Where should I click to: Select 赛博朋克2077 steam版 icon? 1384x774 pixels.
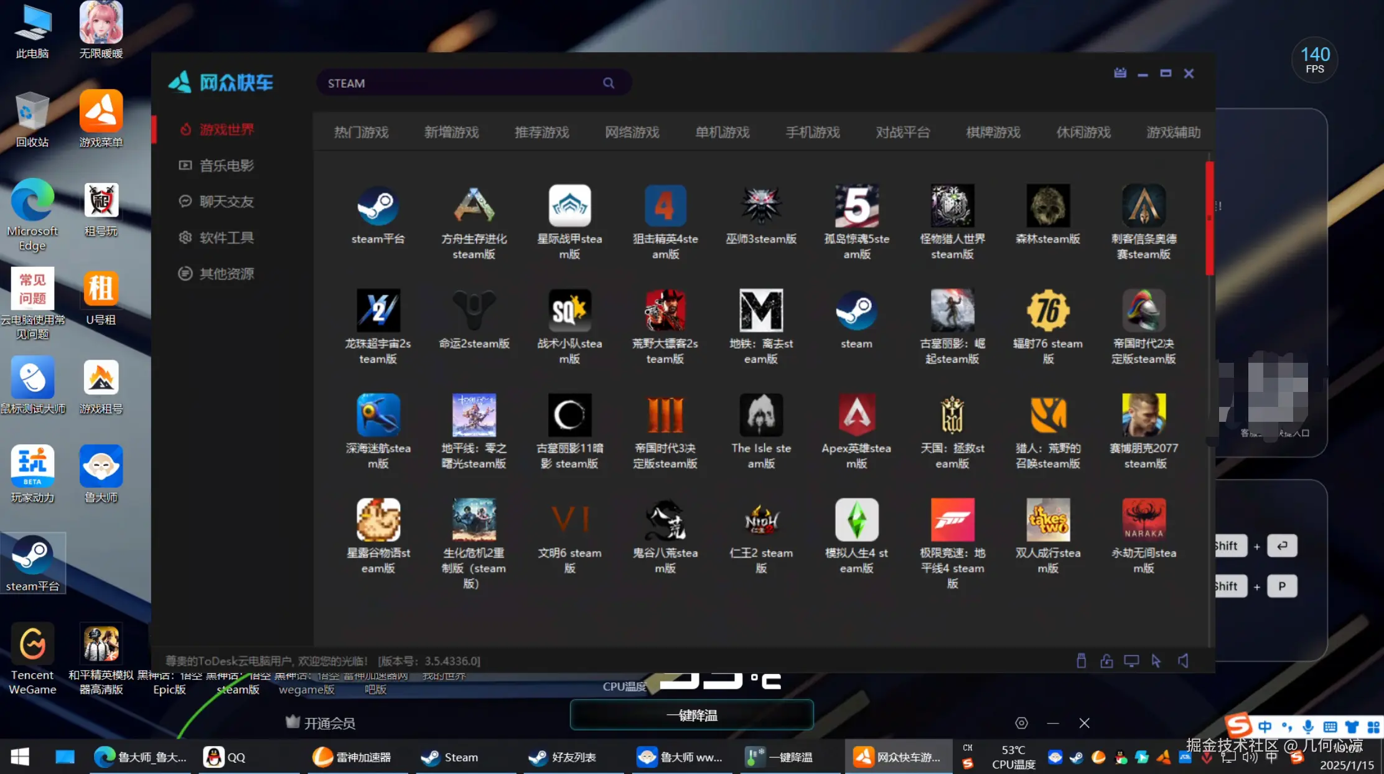[x=1143, y=415]
